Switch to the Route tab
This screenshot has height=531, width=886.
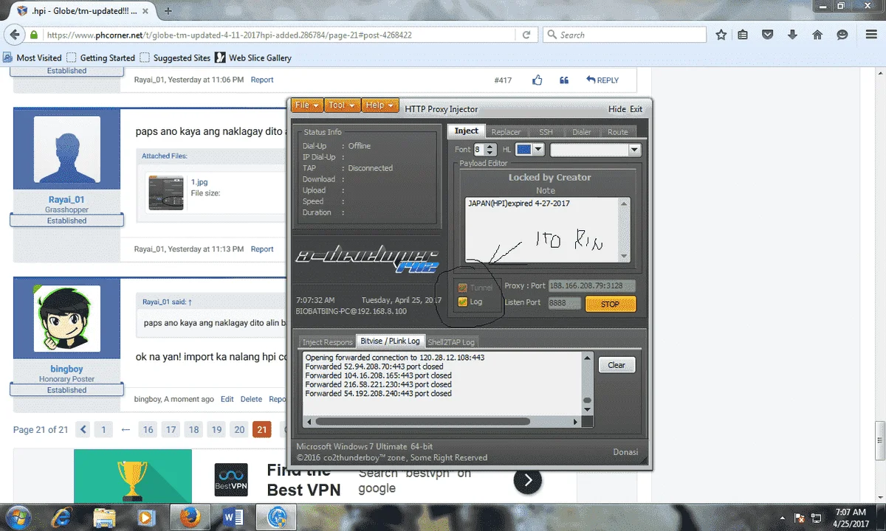(x=618, y=132)
